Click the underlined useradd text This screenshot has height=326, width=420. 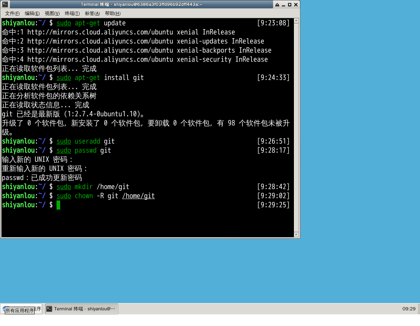click(x=87, y=141)
